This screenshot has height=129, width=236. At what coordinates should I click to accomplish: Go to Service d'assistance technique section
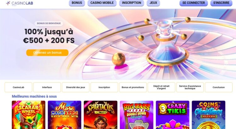190,87
